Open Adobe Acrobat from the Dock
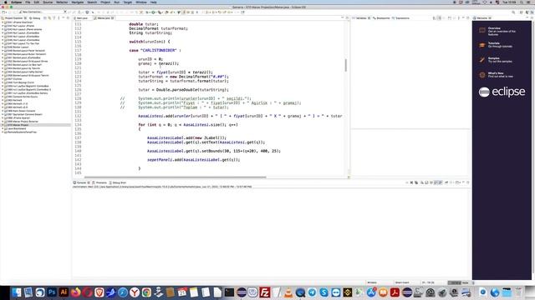The image size is (535, 300). coord(395,292)
